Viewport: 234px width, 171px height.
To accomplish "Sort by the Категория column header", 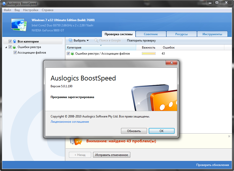I will (101, 48).
